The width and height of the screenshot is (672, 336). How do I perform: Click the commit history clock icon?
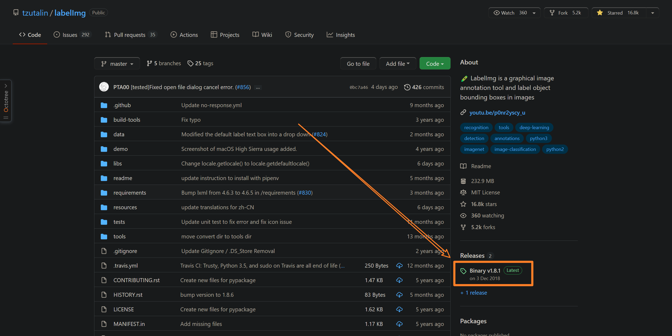407,87
